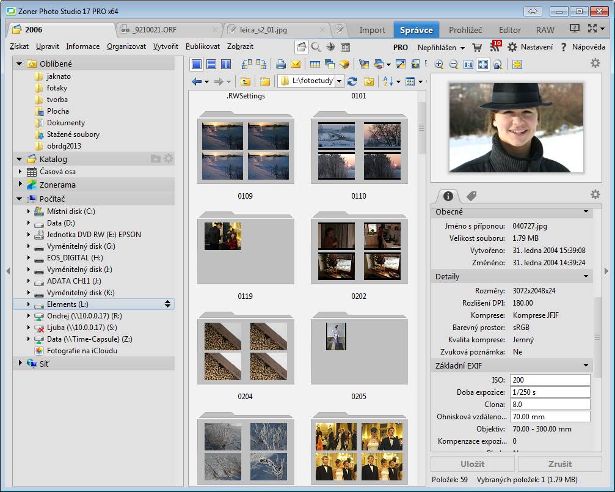Toggle fit-to-window preview mode
Screen dimensions: 615x492
click(482, 64)
